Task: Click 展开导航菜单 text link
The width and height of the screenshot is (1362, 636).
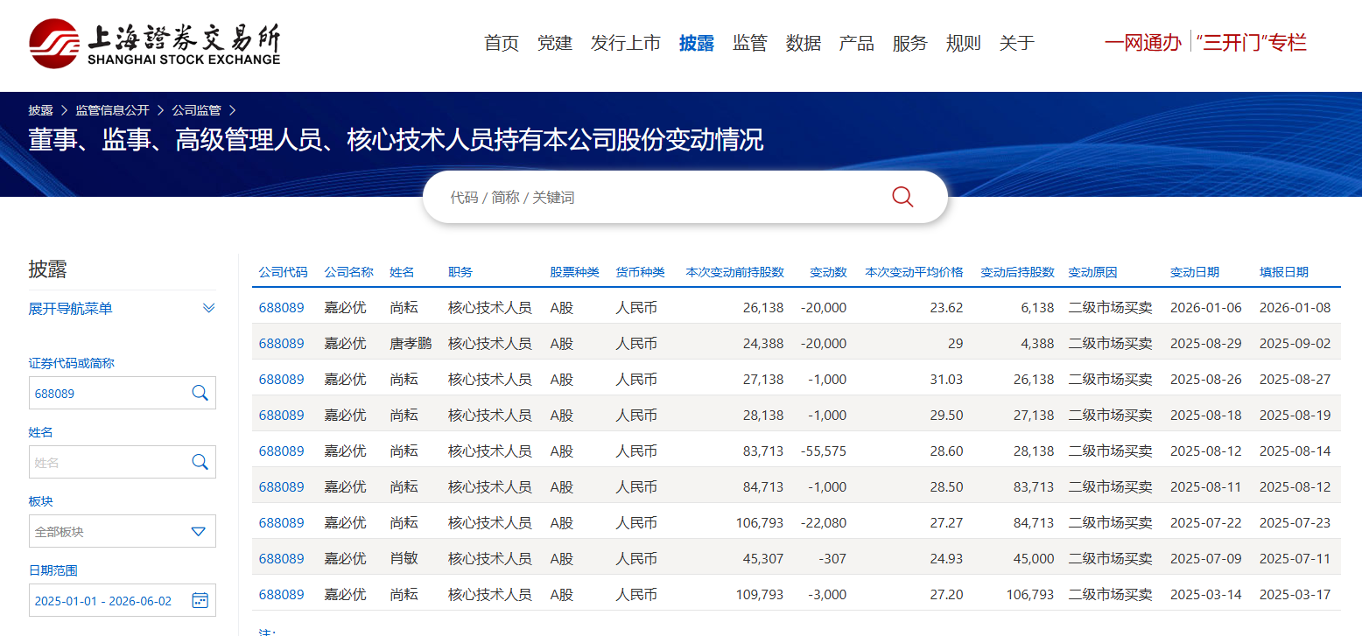Action: 70,309
